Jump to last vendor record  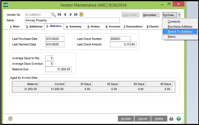[76, 14]
